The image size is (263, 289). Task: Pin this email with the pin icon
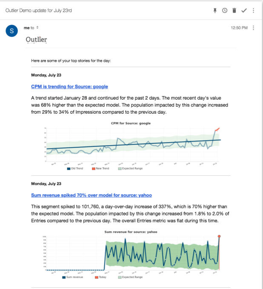[x=215, y=10]
